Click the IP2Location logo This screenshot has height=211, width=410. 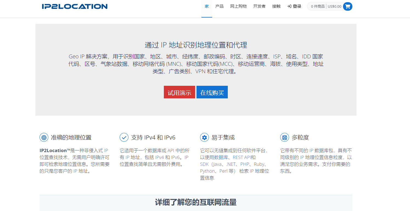tap(75, 6)
